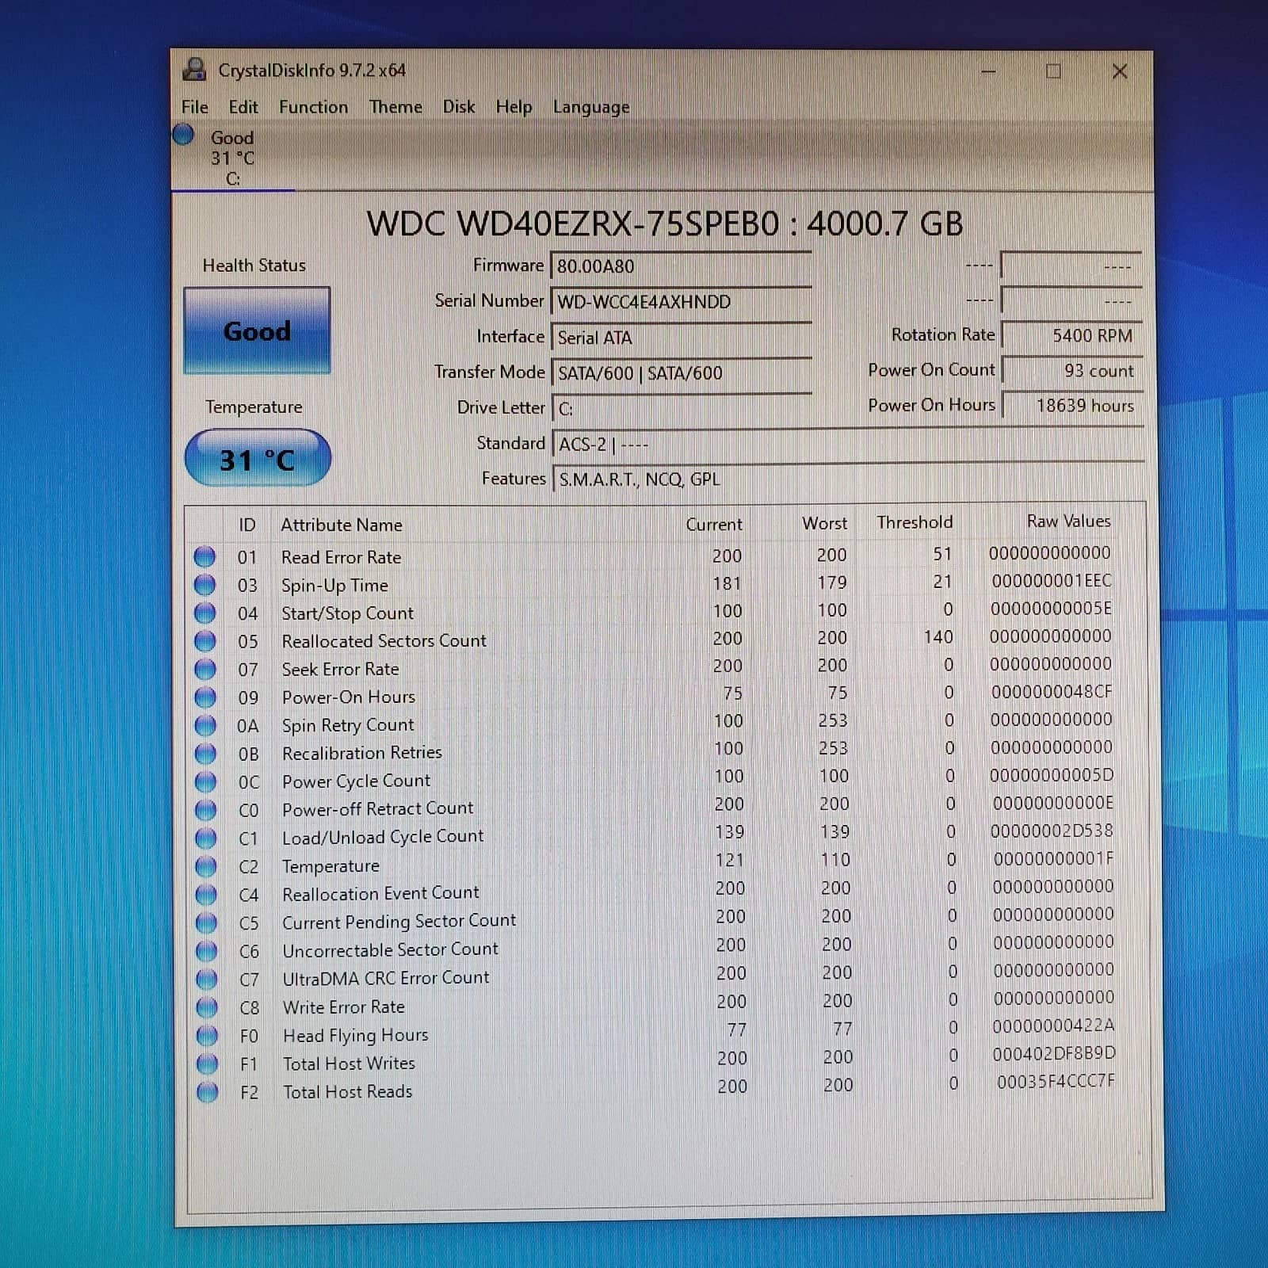The width and height of the screenshot is (1268, 1268).
Task: Click status orb for Power Cycle Count
Action: pyautogui.click(x=205, y=781)
